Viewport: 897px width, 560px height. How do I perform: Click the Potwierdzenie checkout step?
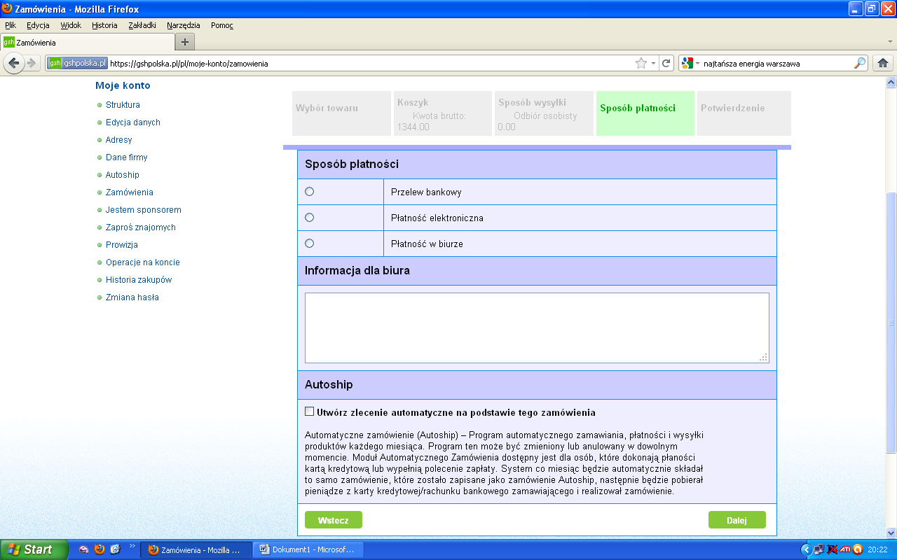[x=744, y=113]
